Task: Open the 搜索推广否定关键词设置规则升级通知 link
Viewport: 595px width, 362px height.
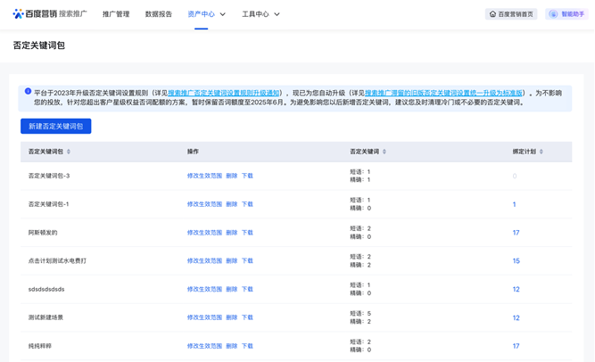Action: pyautogui.click(x=224, y=93)
